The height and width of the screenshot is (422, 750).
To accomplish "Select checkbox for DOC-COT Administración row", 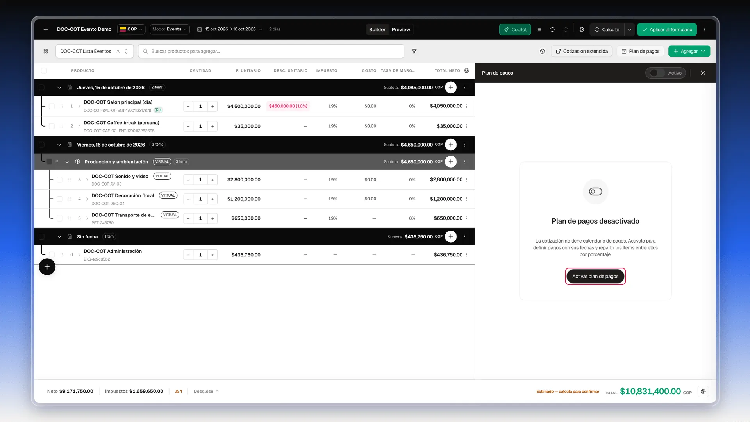I will coord(52,255).
